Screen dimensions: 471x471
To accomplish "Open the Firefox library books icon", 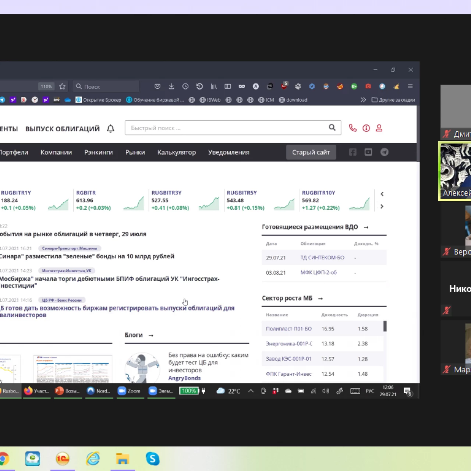I will point(214,86).
